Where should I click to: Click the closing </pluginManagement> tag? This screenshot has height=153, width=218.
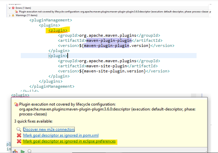click(x=52, y=86)
